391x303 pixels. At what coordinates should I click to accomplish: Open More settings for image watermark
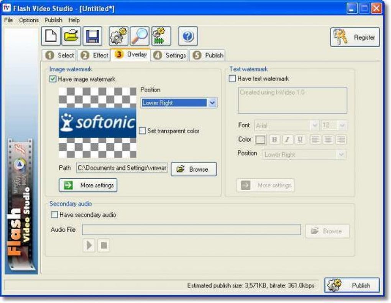click(88, 185)
